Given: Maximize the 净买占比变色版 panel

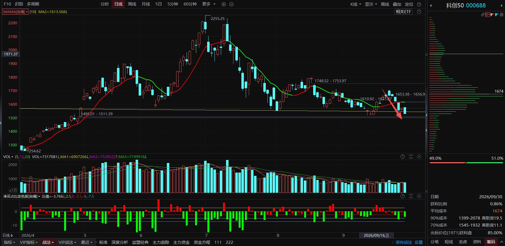Looking at the screenshot, I should point(411,196).
